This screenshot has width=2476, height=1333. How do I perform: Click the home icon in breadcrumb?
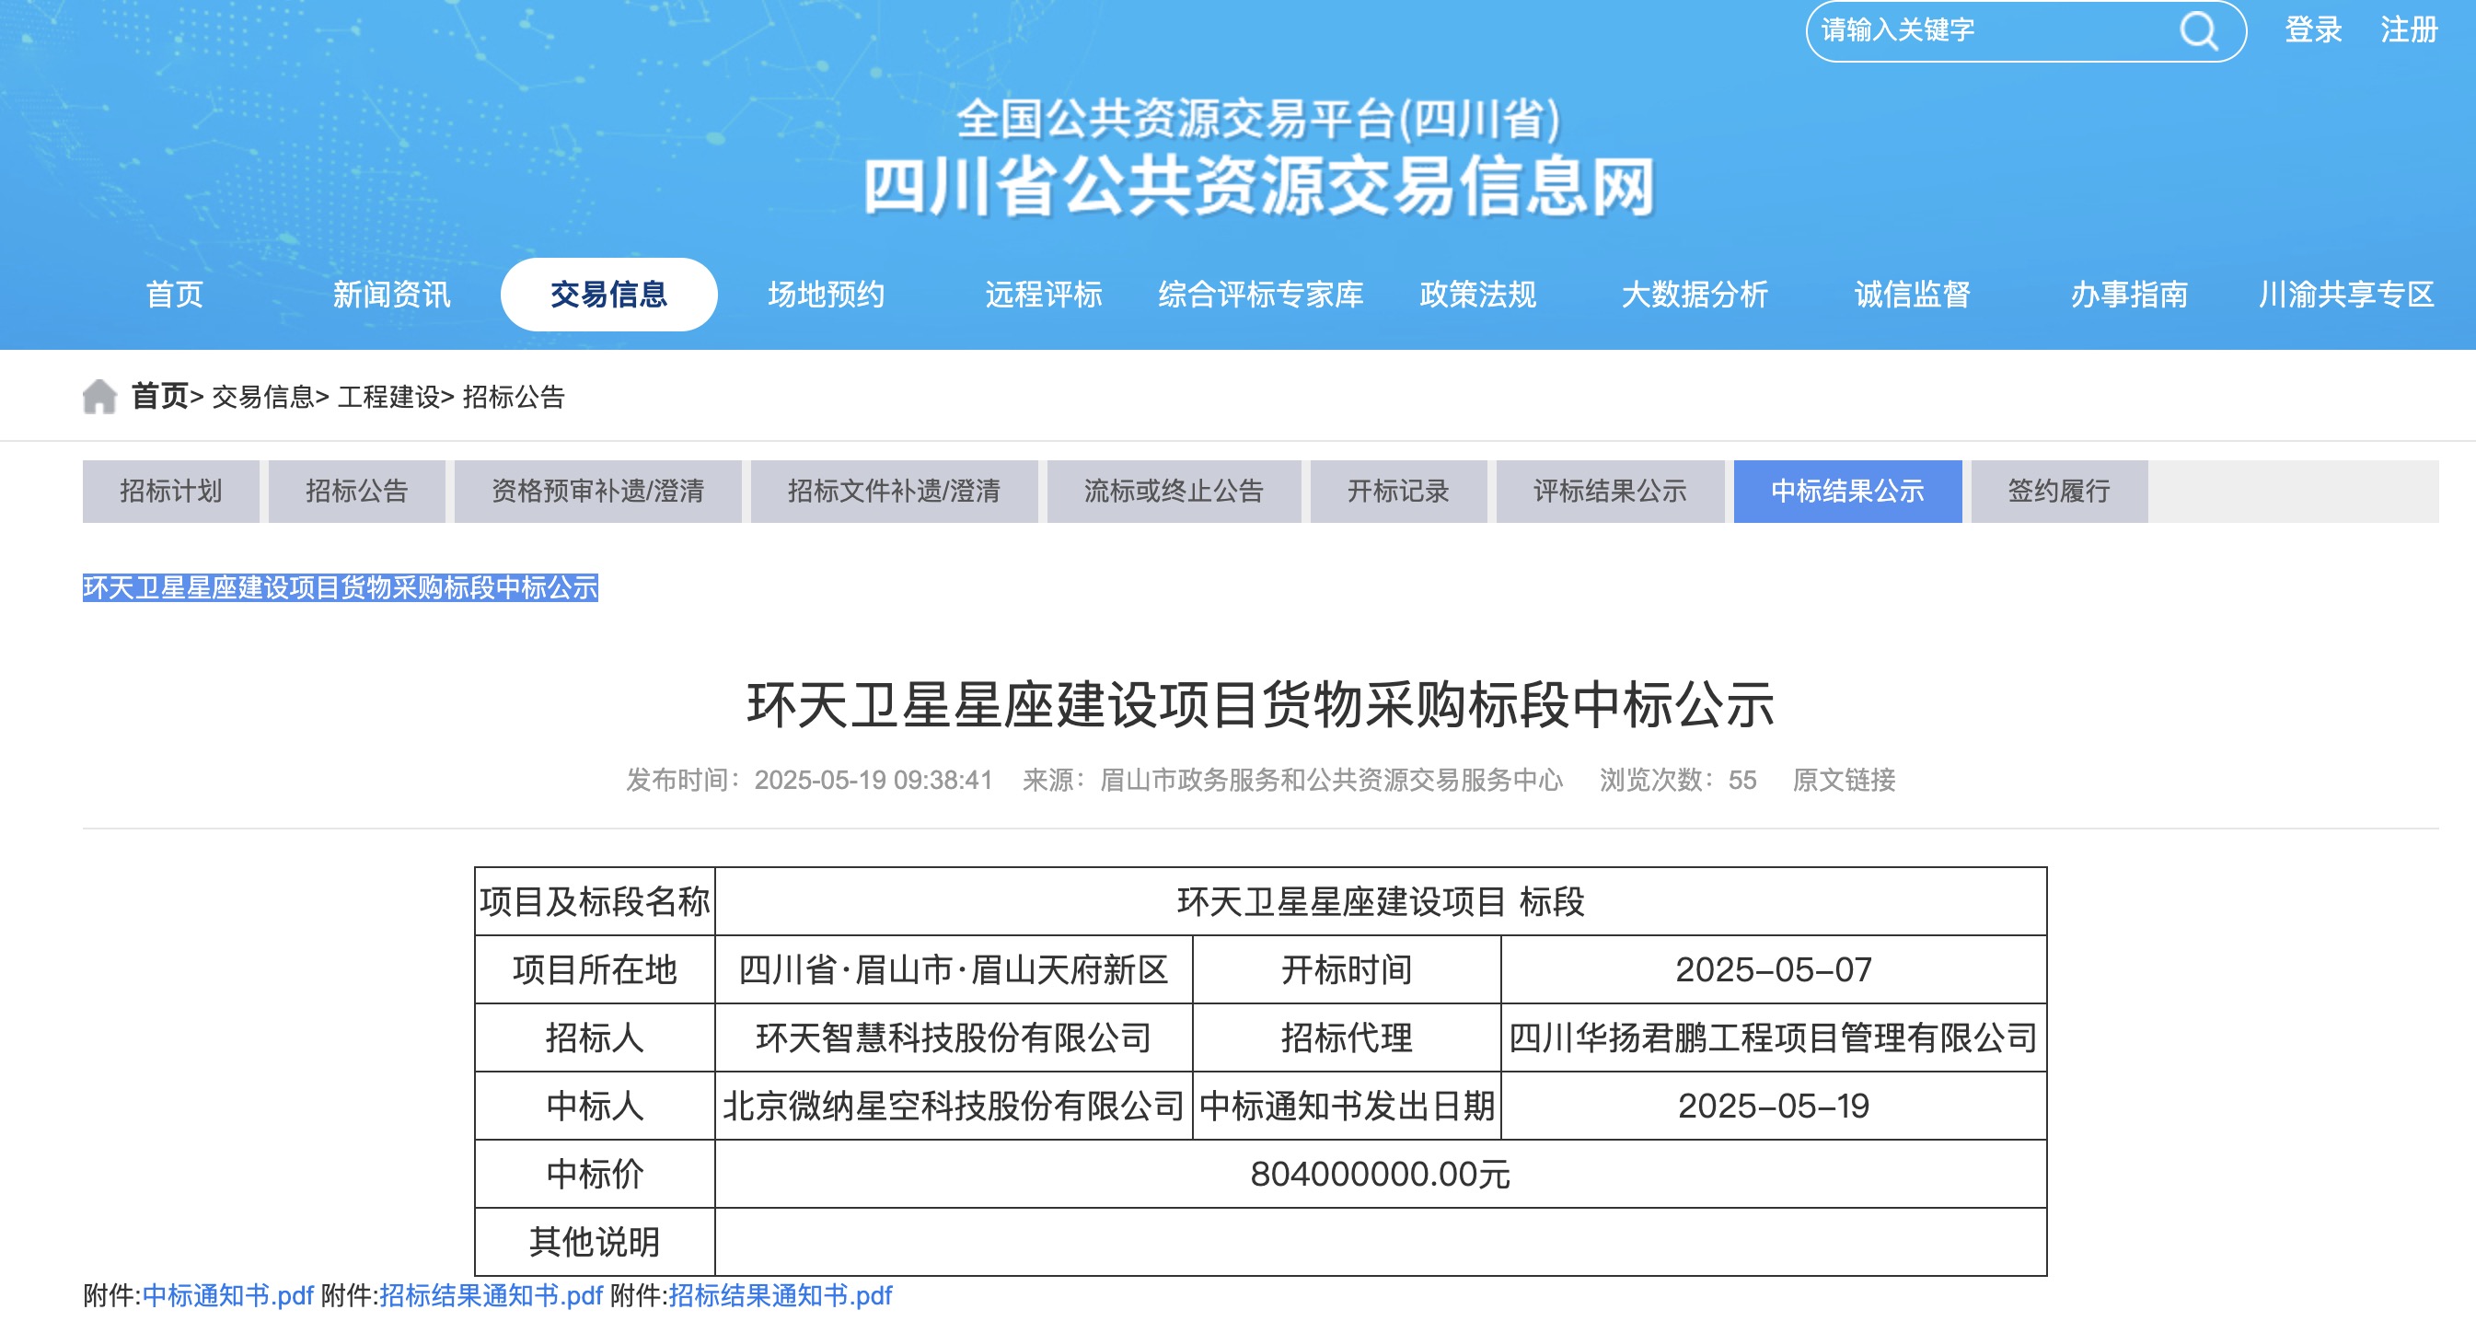(x=99, y=396)
